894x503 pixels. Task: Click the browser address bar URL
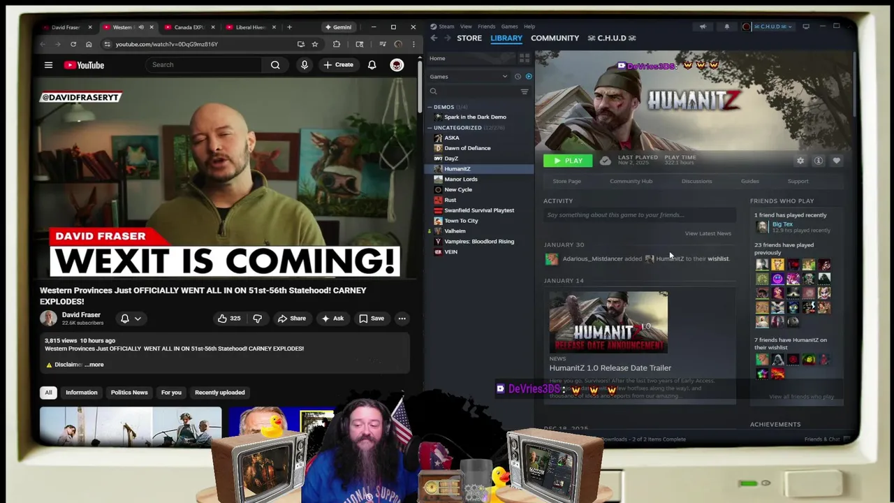point(166,44)
